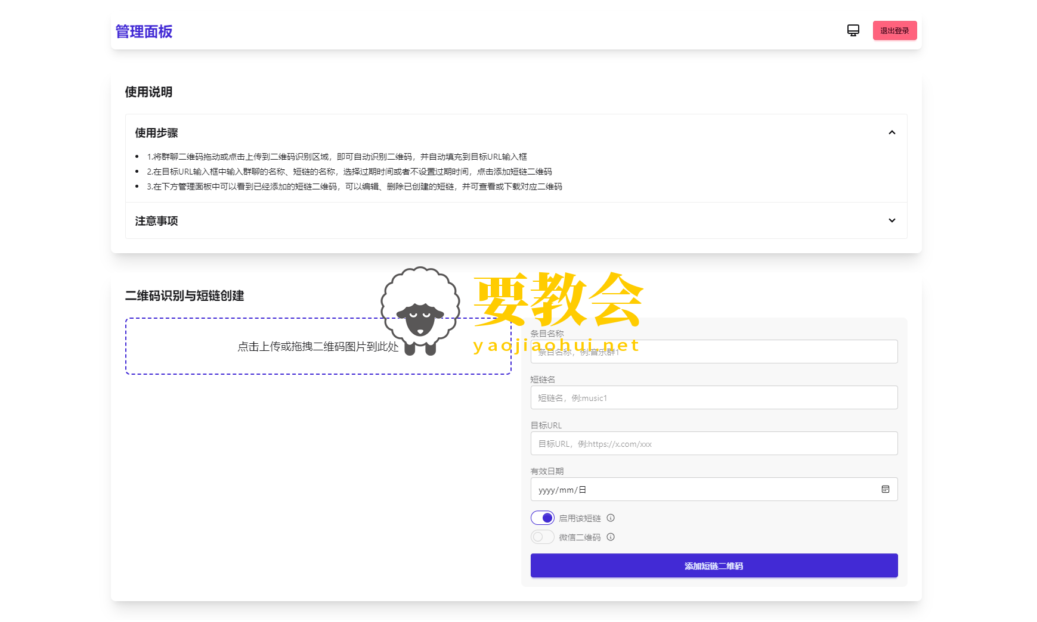1037x622 pixels.
Task: Focus the 短链名 input field
Action: [714, 397]
